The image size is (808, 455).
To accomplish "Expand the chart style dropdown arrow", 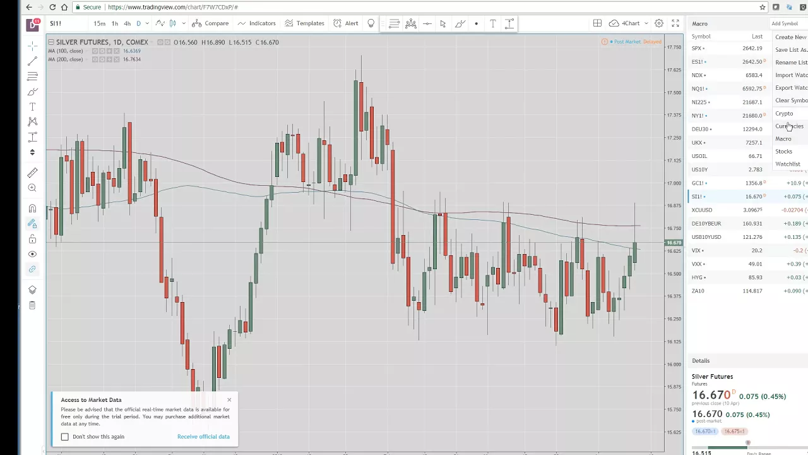I will (x=184, y=23).
